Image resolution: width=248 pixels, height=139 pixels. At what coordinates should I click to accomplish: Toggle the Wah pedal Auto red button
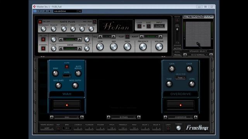pos(67,67)
